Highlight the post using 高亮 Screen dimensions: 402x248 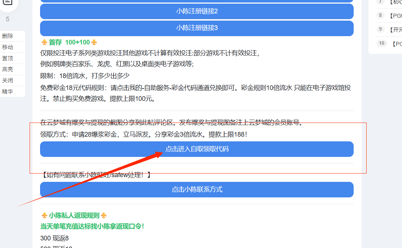(x=8, y=69)
